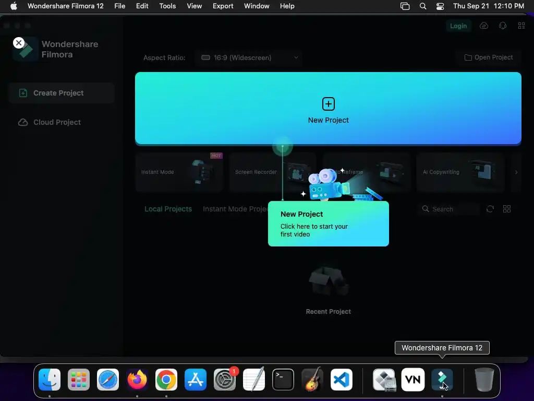
Task: Open the Apple menu
Action: [x=14, y=6]
